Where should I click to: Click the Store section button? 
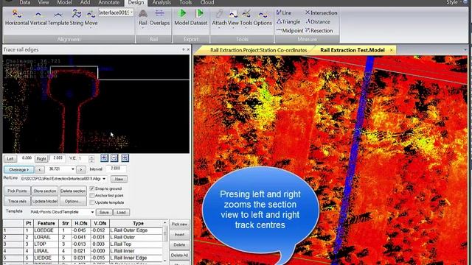pos(45,191)
